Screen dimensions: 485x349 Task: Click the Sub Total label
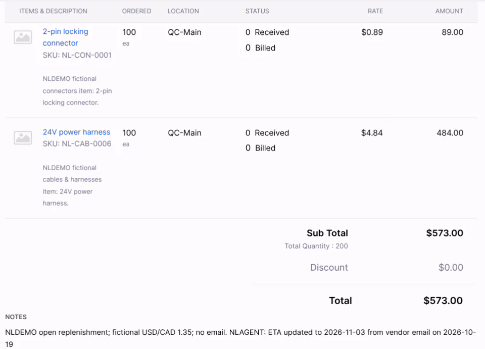[327, 233]
